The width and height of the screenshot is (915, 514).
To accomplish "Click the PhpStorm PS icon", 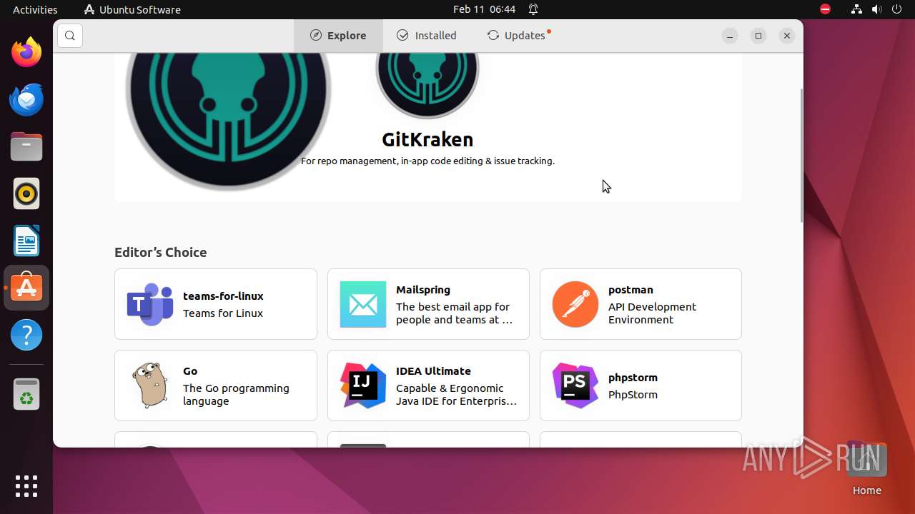I will click(x=575, y=385).
